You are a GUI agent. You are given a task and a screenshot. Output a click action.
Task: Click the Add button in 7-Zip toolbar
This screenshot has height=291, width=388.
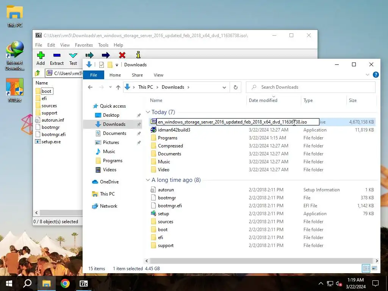click(x=41, y=58)
